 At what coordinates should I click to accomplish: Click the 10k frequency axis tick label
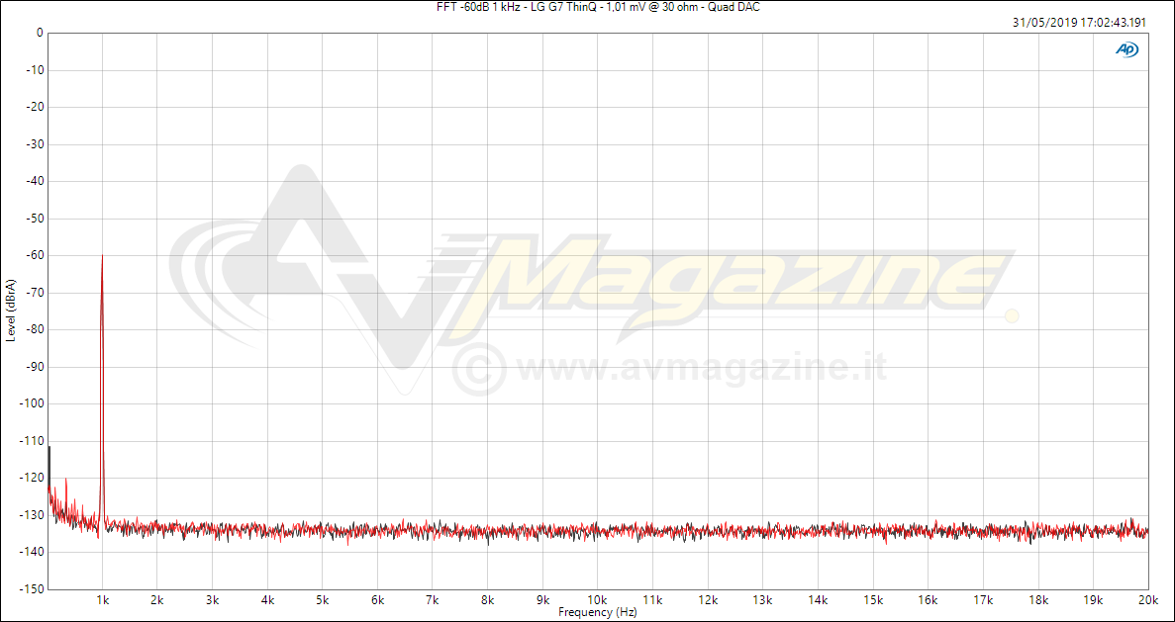[x=597, y=600]
